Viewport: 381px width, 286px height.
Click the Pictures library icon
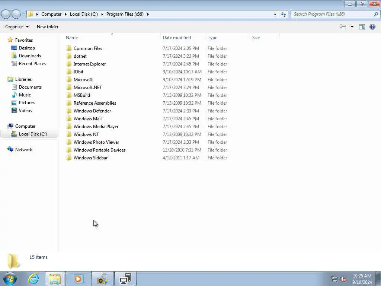(14, 103)
